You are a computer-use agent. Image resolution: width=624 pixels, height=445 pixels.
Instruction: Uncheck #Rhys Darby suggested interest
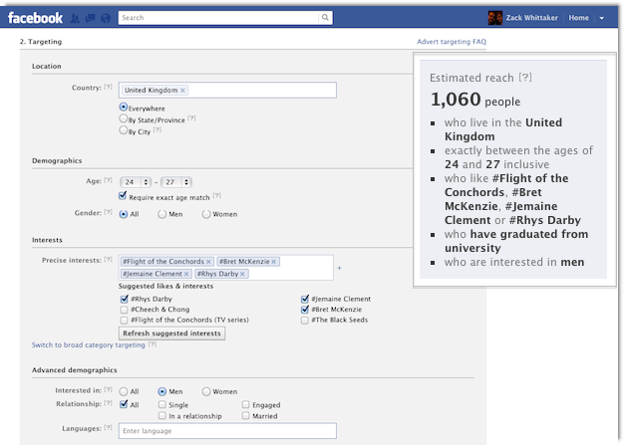(125, 299)
